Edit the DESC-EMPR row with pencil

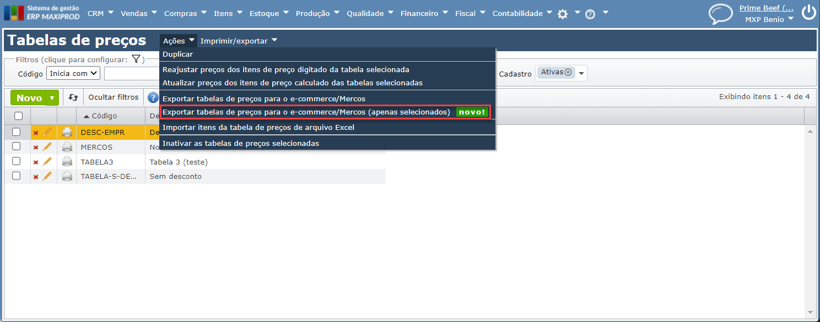tap(47, 132)
